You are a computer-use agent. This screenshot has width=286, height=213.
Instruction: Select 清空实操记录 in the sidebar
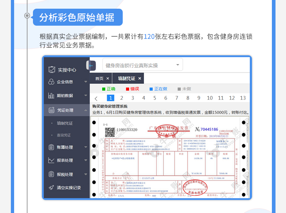69,188
